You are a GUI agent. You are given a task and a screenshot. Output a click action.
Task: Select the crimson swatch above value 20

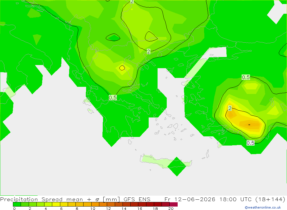[x=174, y=204]
